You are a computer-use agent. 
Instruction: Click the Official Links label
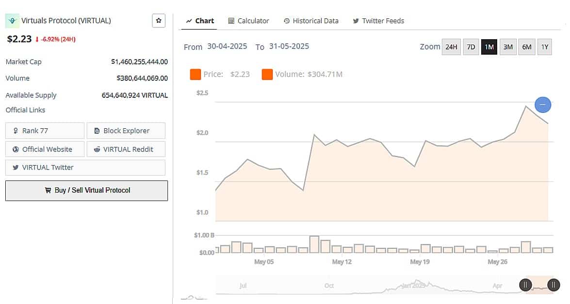click(25, 110)
